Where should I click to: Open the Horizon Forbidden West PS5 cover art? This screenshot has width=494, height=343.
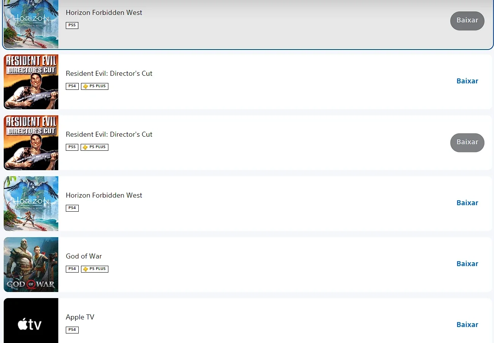tap(31, 24)
